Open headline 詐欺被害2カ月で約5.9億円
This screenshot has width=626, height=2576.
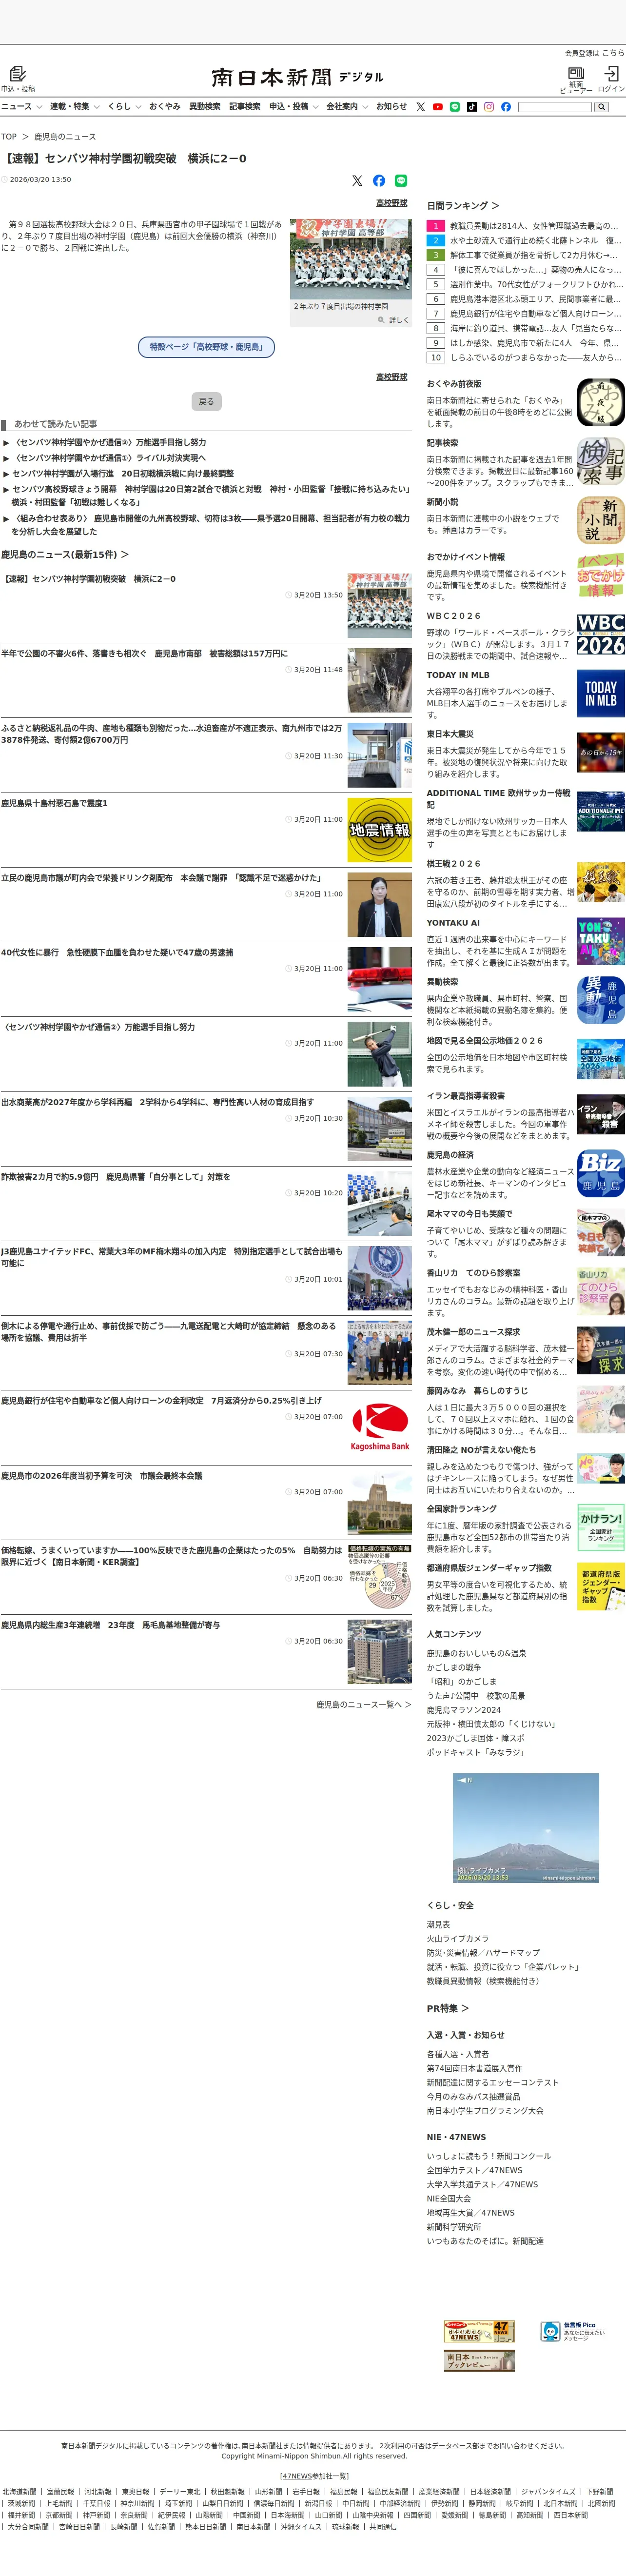click(x=116, y=1177)
